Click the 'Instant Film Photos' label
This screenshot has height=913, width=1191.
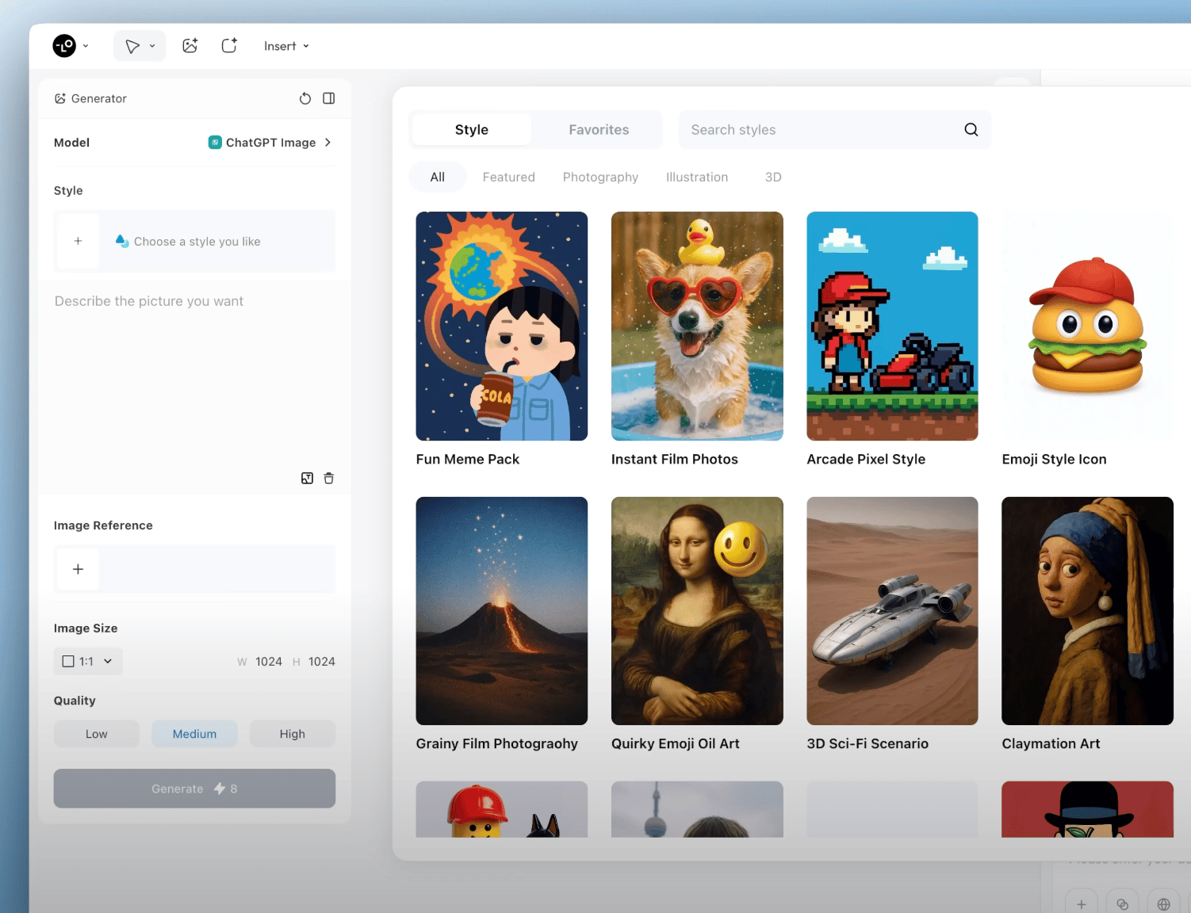click(675, 459)
